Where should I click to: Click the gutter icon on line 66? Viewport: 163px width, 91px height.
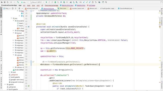click(x=29, y=86)
